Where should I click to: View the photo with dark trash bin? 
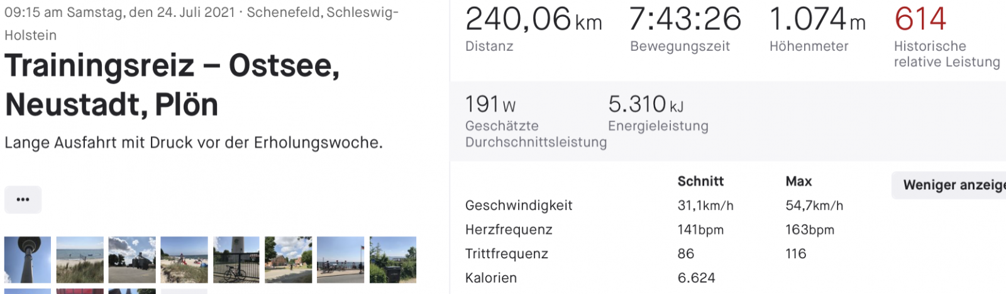(393, 260)
